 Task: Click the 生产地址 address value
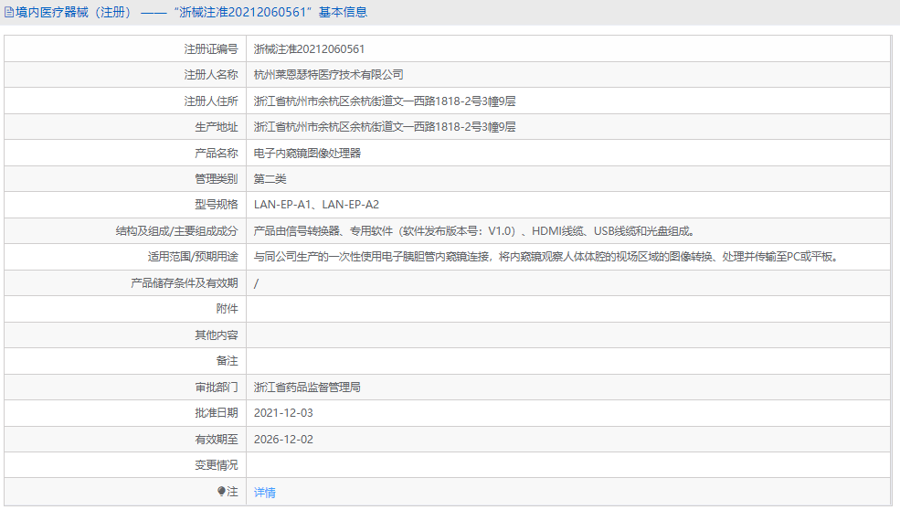coord(385,127)
